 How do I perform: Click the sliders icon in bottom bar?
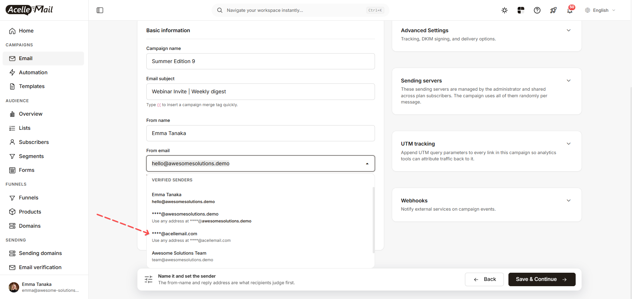click(x=149, y=279)
